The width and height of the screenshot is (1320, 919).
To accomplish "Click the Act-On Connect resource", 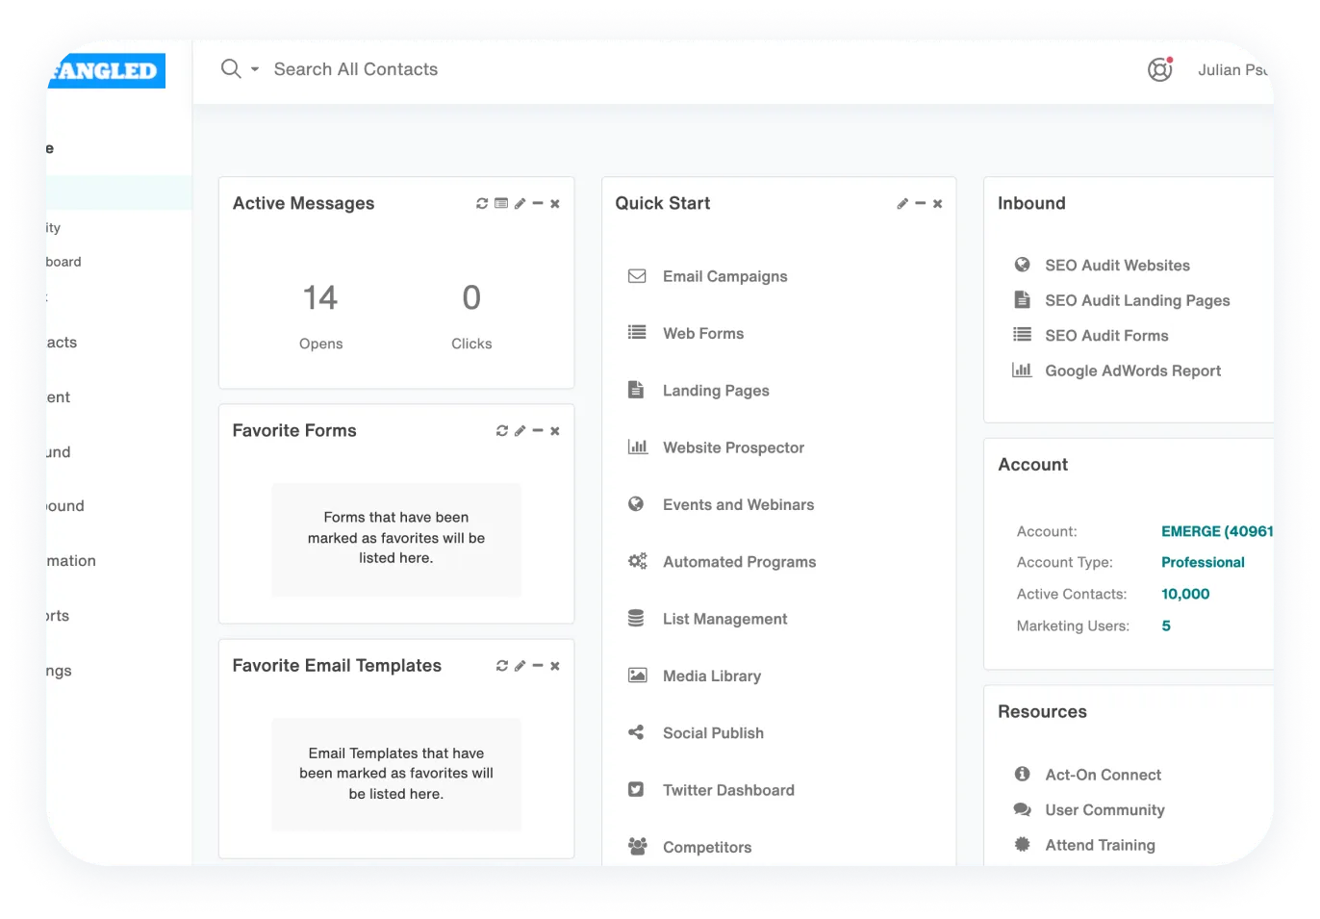I will 1103,775.
